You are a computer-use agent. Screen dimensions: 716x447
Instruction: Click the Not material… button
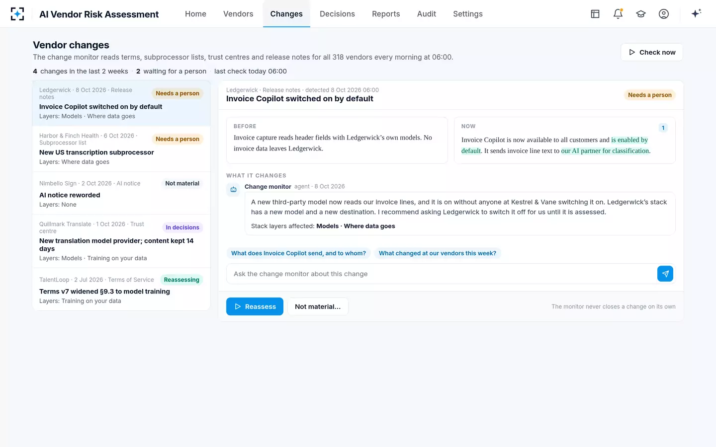coord(318,306)
